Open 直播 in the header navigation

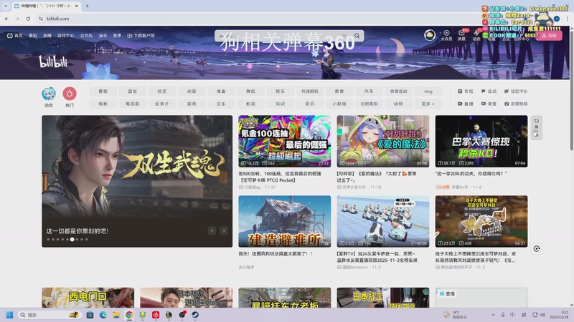tap(47, 35)
